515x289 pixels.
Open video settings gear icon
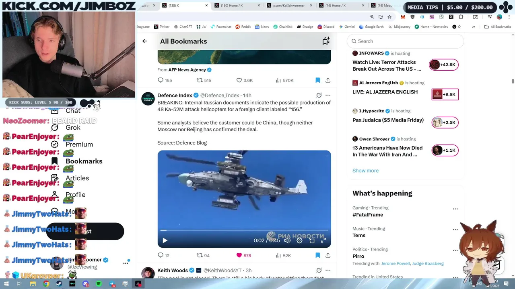coord(299,240)
